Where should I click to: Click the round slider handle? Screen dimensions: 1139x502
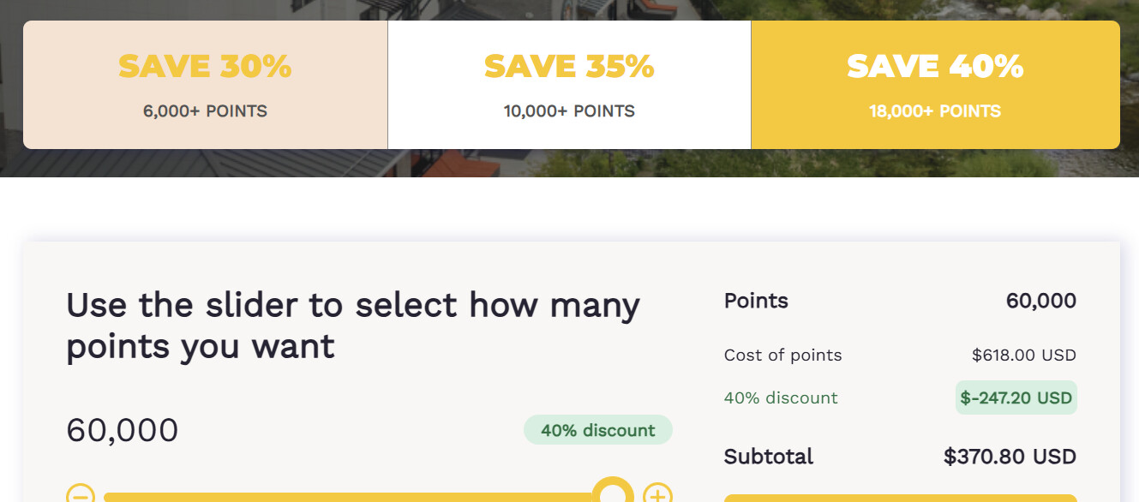(613, 494)
